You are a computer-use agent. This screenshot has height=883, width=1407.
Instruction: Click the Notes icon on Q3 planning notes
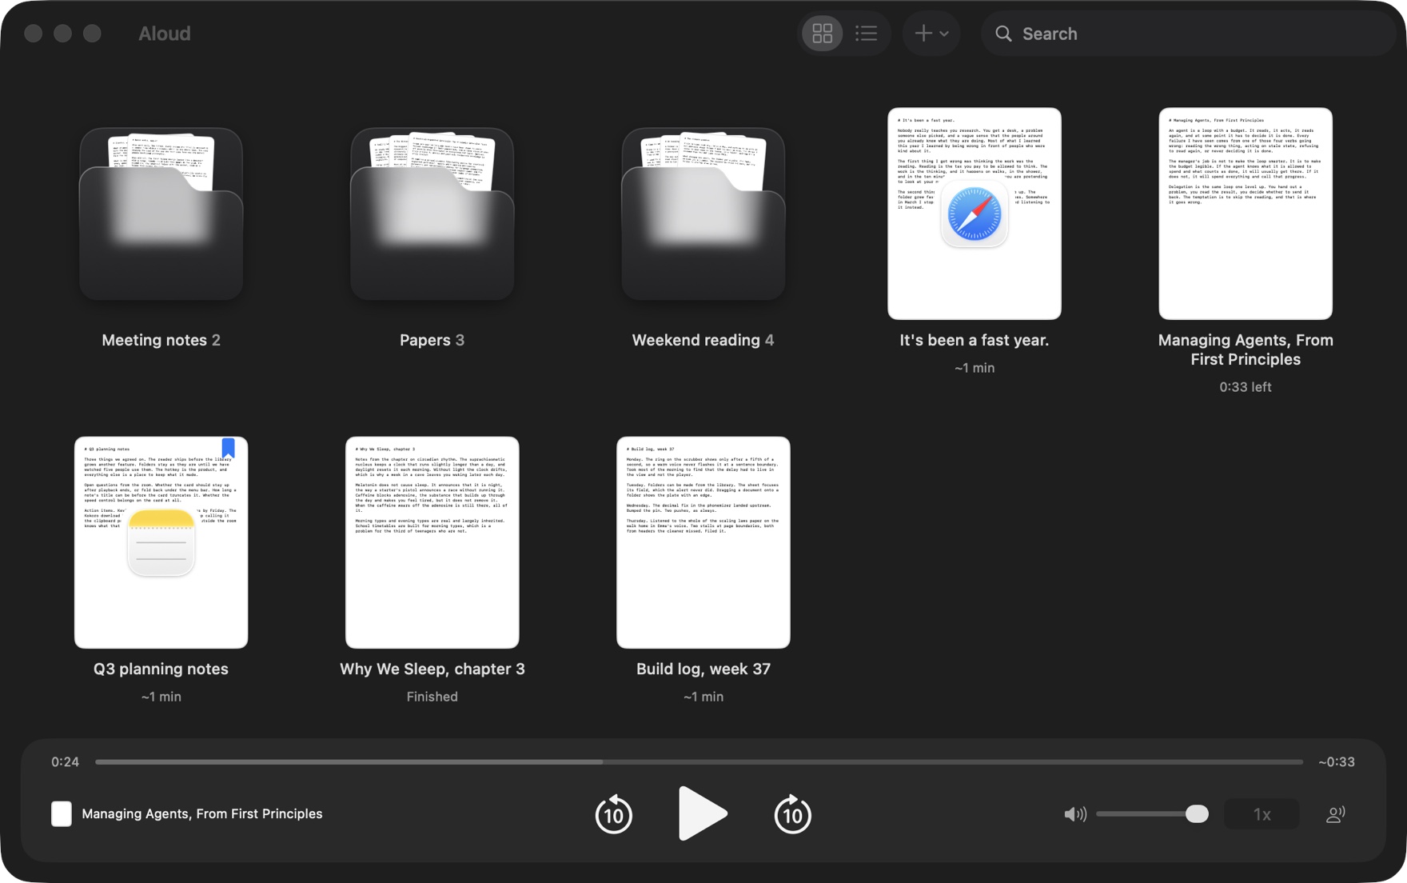[x=161, y=543]
